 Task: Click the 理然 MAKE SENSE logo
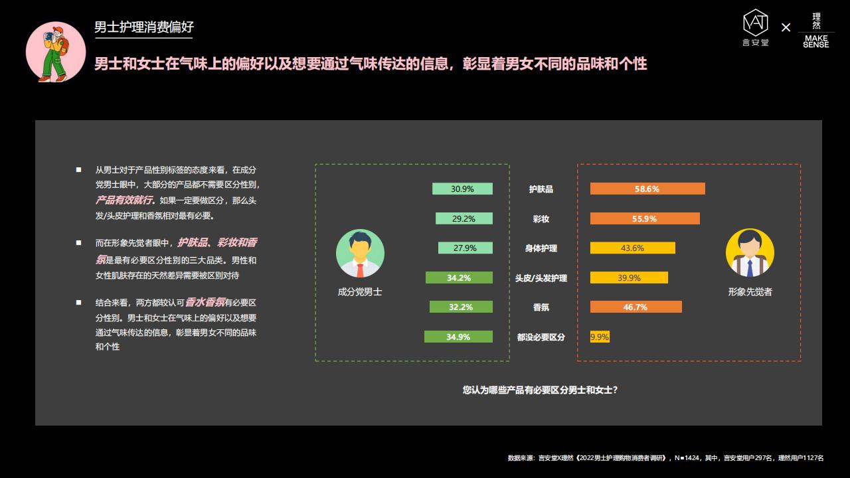click(815, 31)
